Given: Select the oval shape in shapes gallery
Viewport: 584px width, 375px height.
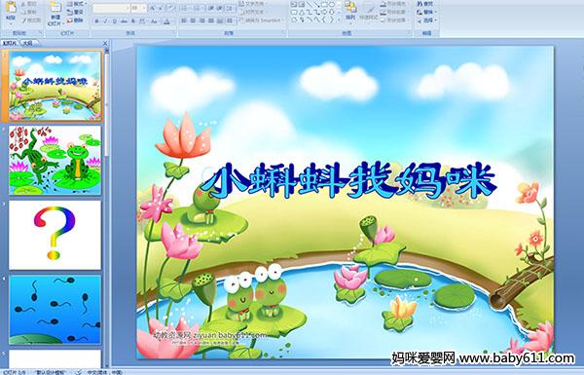Looking at the screenshot, I should tap(332, 5).
